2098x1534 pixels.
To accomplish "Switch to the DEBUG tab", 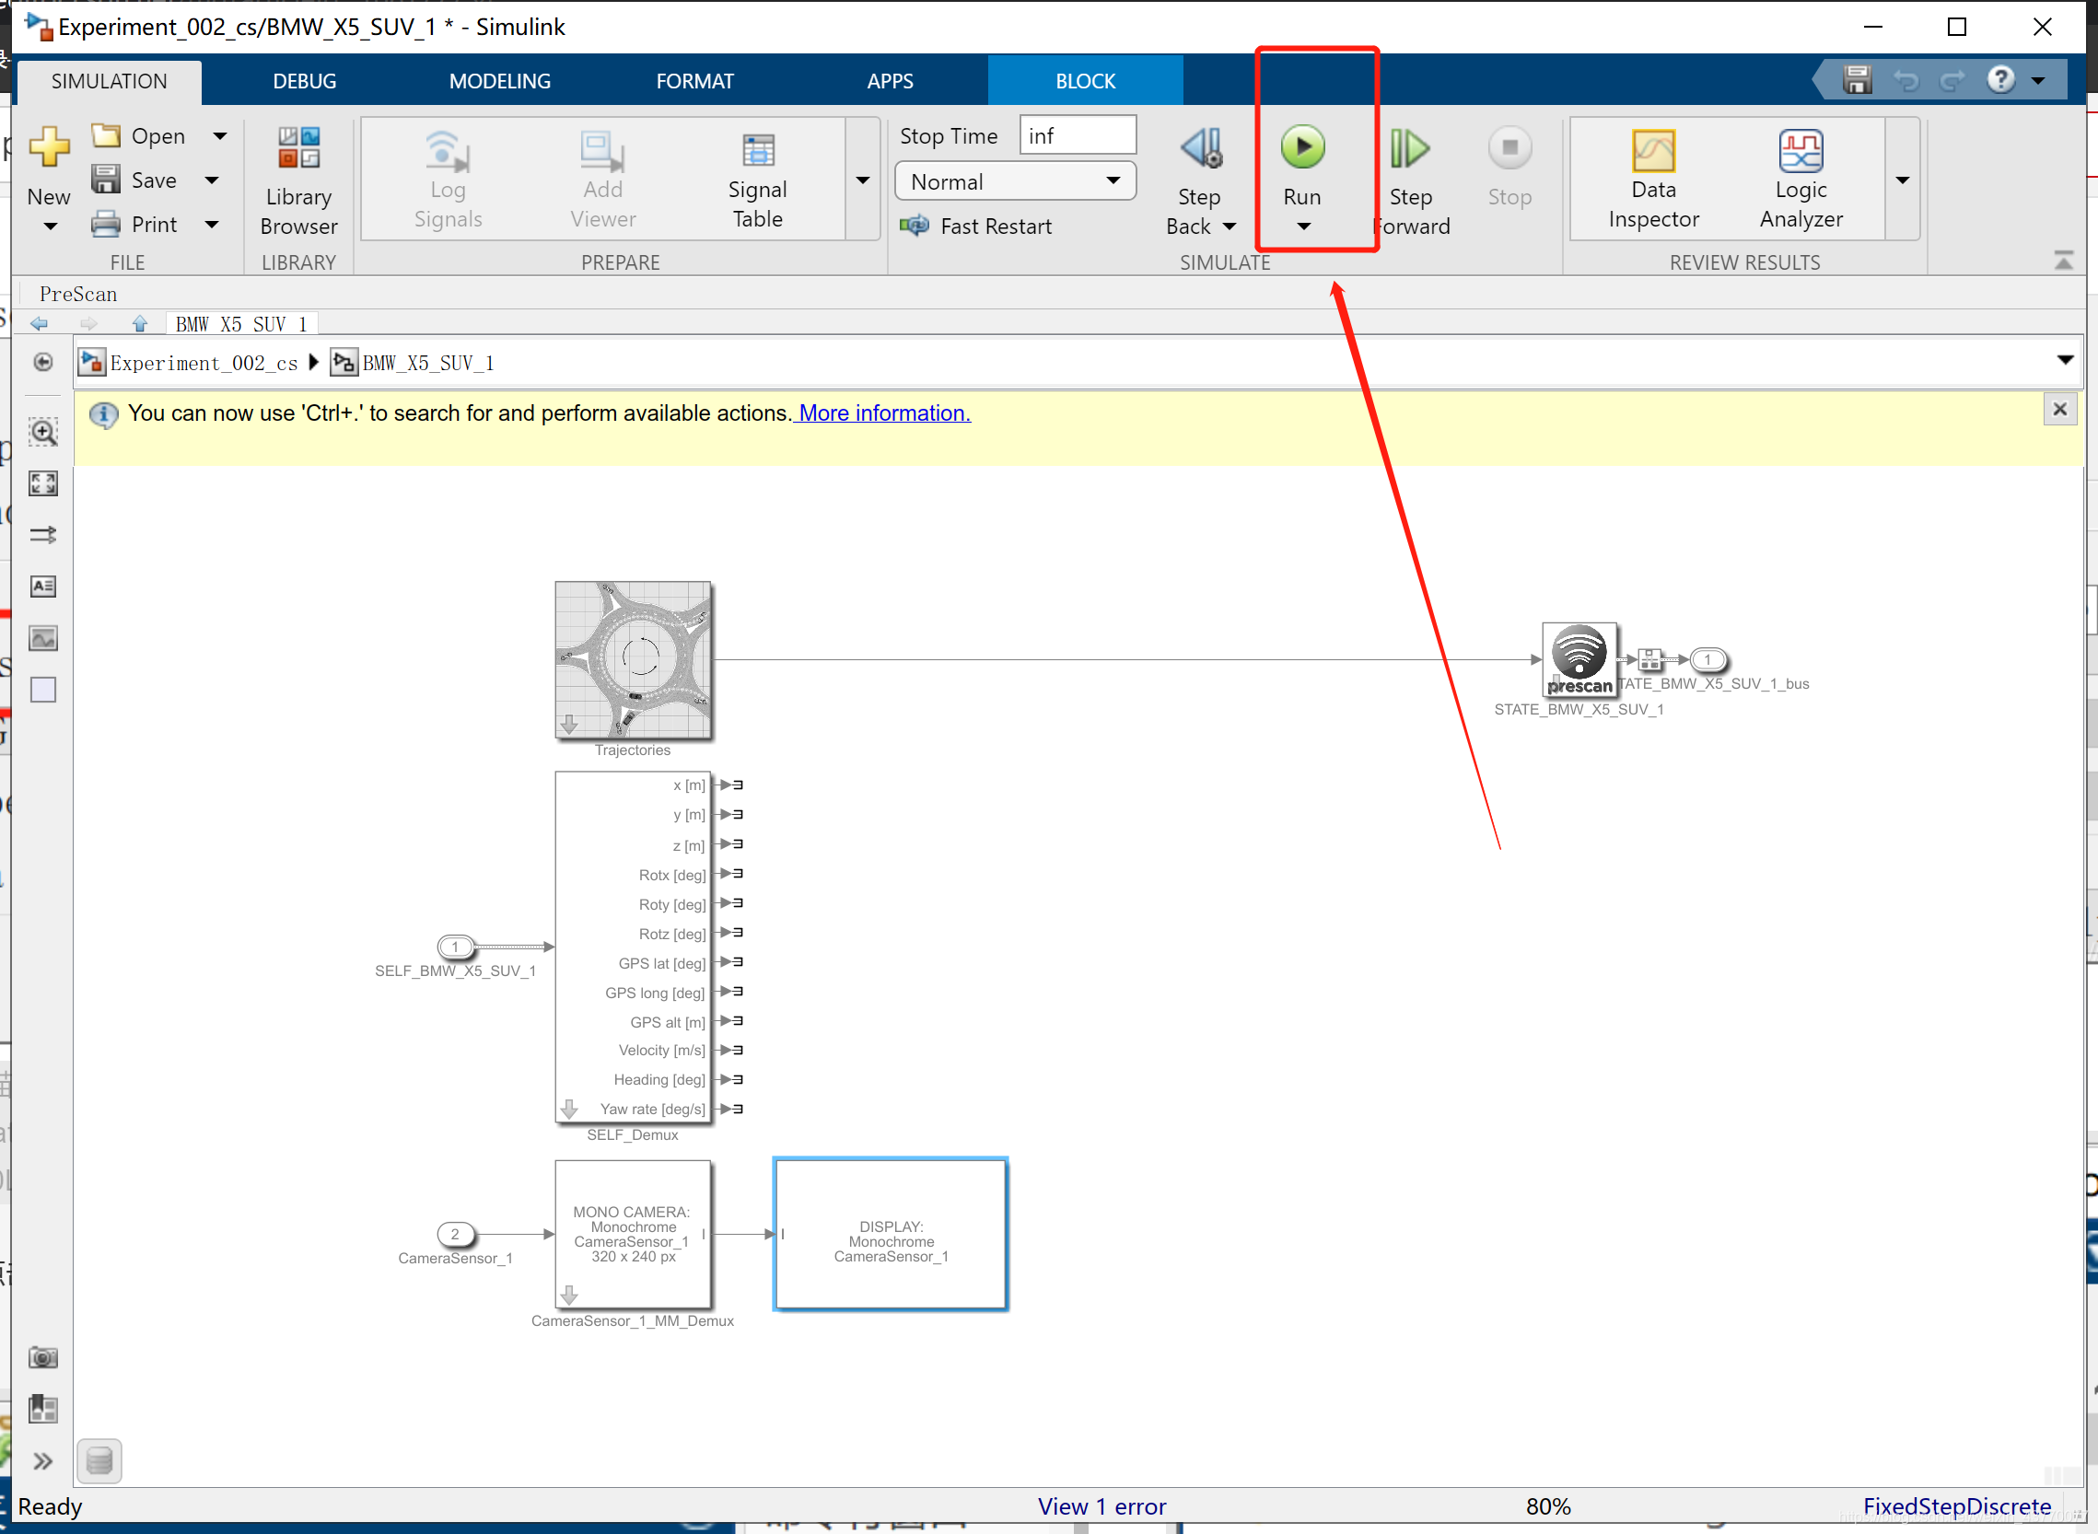I will pyautogui.click(x=305, y=82).
